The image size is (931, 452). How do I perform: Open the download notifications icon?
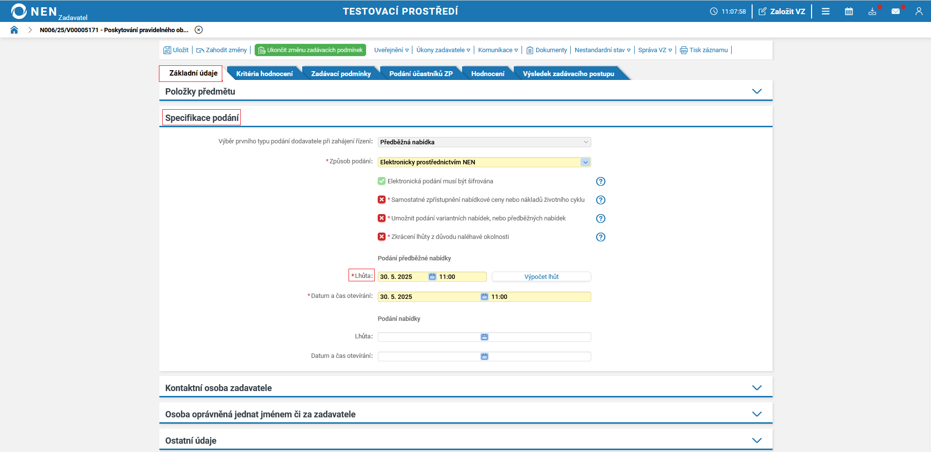coord(873,11)
